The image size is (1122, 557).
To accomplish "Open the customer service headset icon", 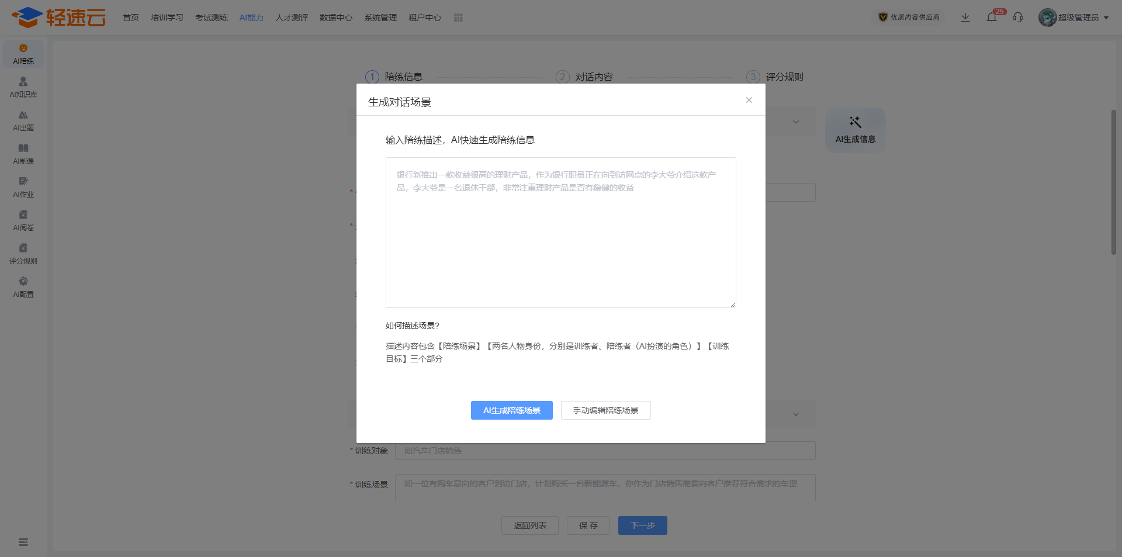I will [x=1018, y=18].
